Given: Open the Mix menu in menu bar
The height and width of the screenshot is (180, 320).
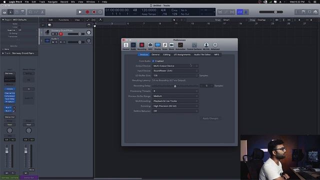Looking at the screenshot, I should pyautogui.click(x=73, y=2).
